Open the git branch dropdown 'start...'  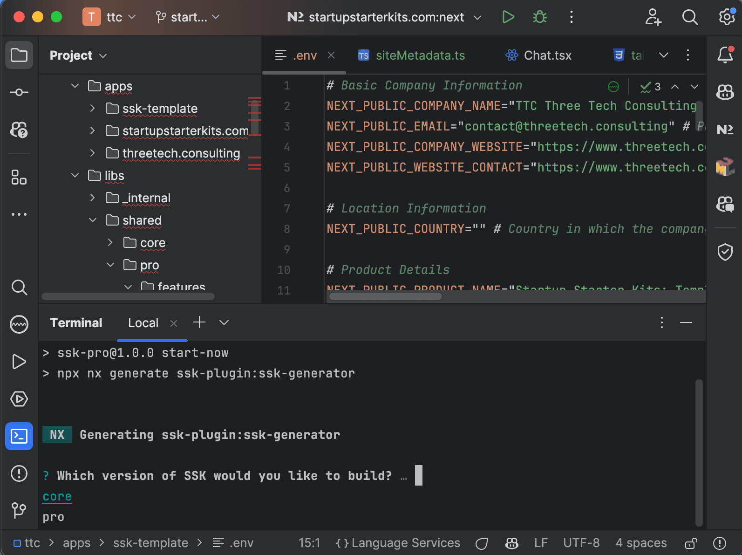187,17
